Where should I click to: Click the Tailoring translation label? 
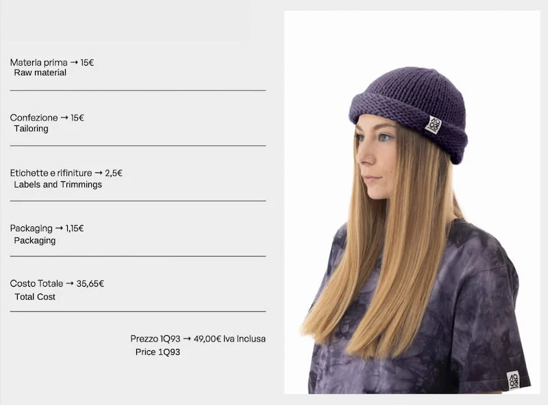tap(31, 129)
